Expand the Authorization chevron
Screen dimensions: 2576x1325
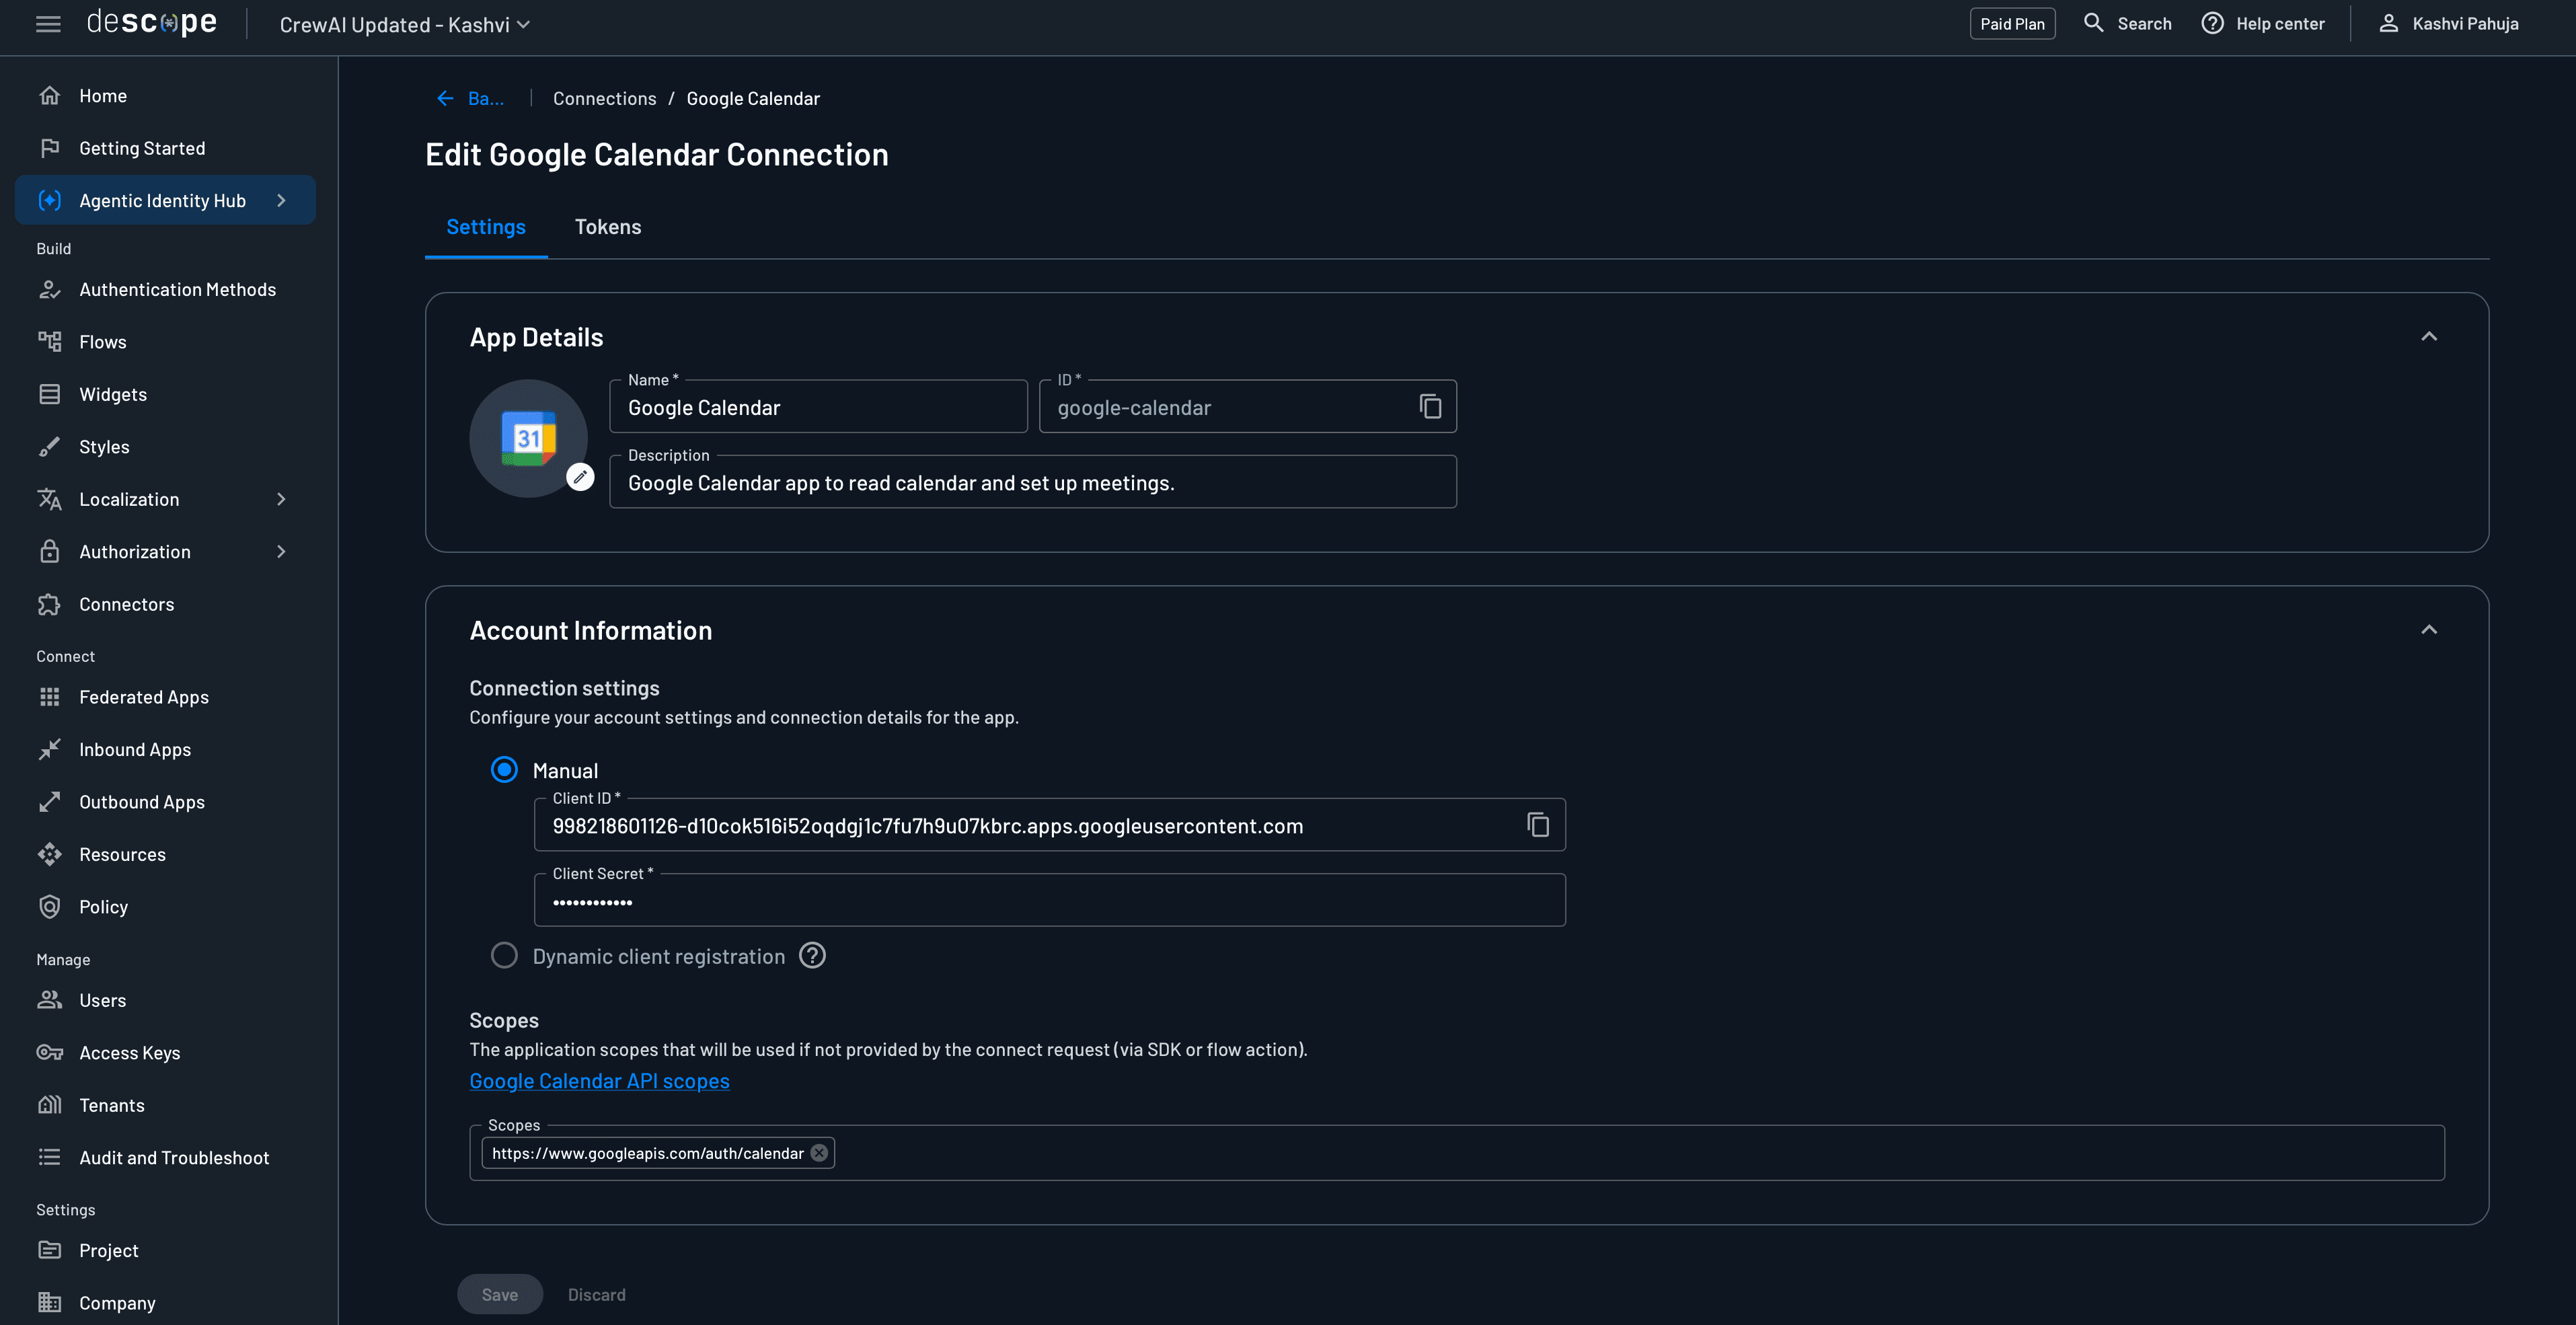[281, 552]
